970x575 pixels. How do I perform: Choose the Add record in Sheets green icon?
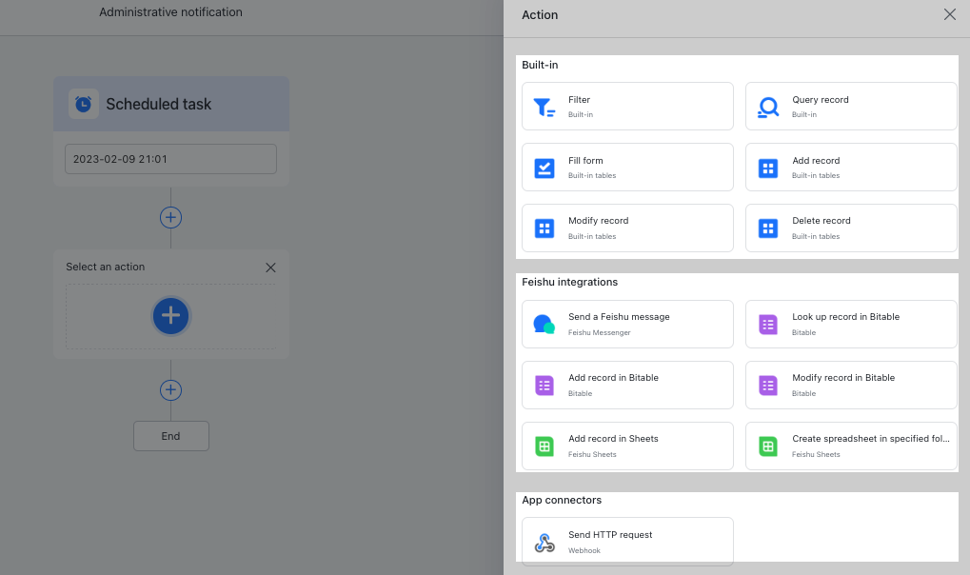point(544,446)
